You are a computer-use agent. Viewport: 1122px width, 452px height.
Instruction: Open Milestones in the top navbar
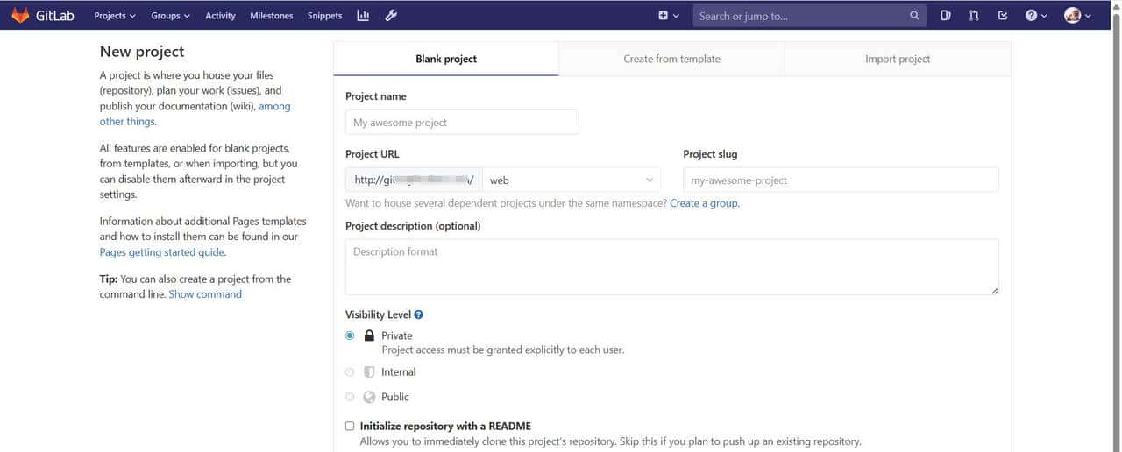(x=271, y=15)
